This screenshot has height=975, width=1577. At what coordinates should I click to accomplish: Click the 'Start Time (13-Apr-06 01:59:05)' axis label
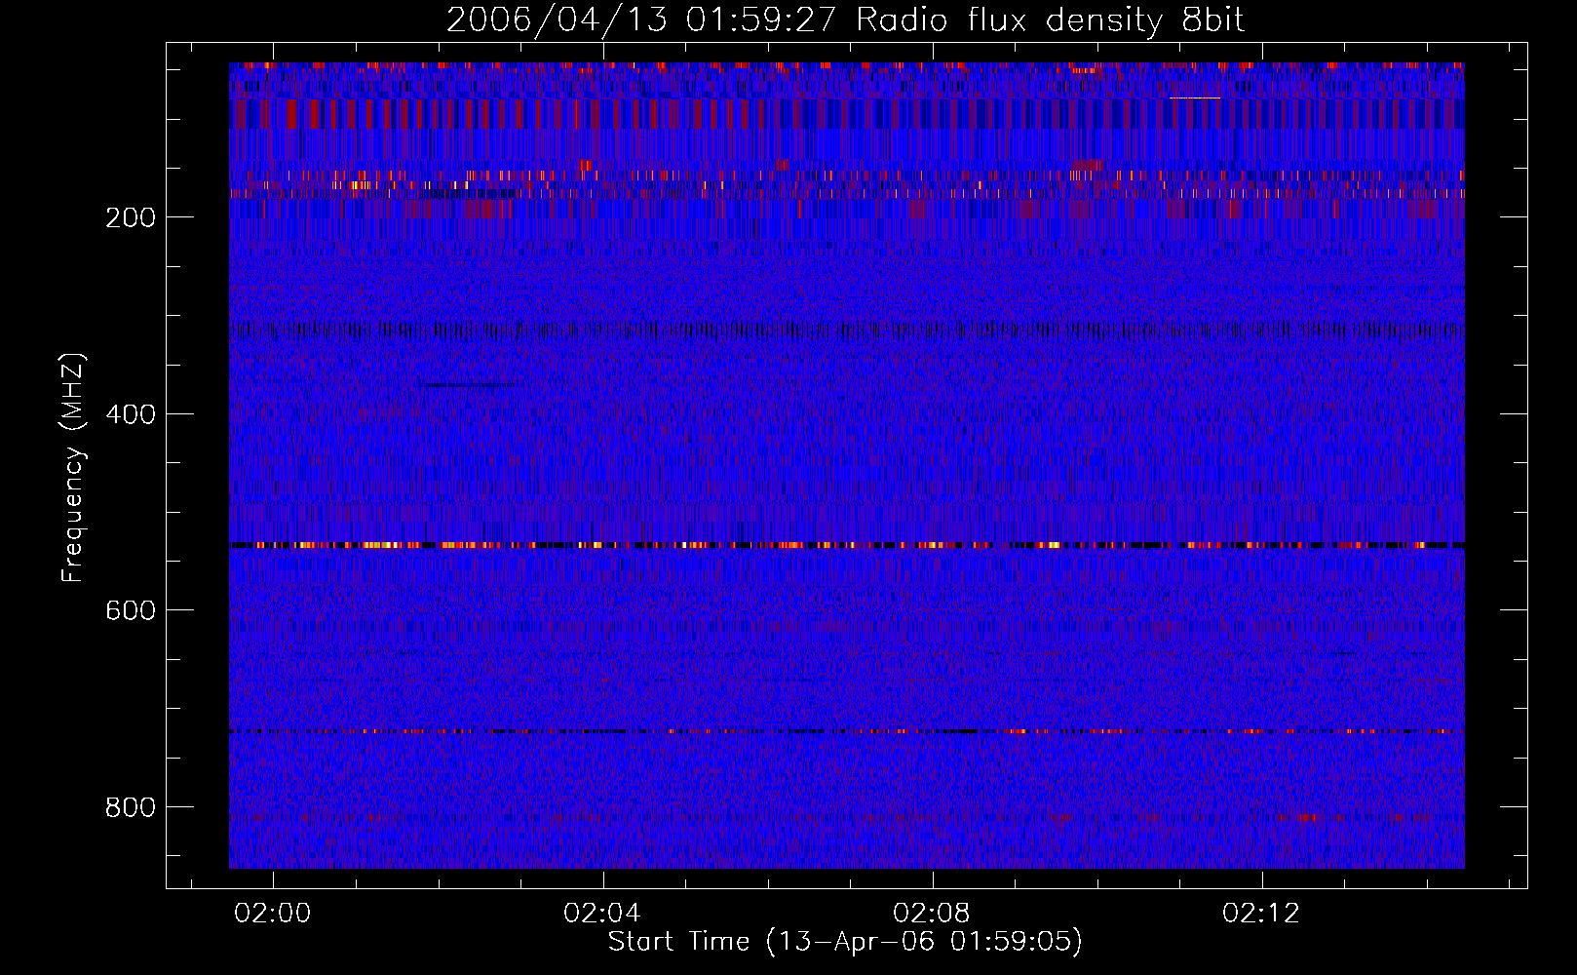tap(845, 942)
